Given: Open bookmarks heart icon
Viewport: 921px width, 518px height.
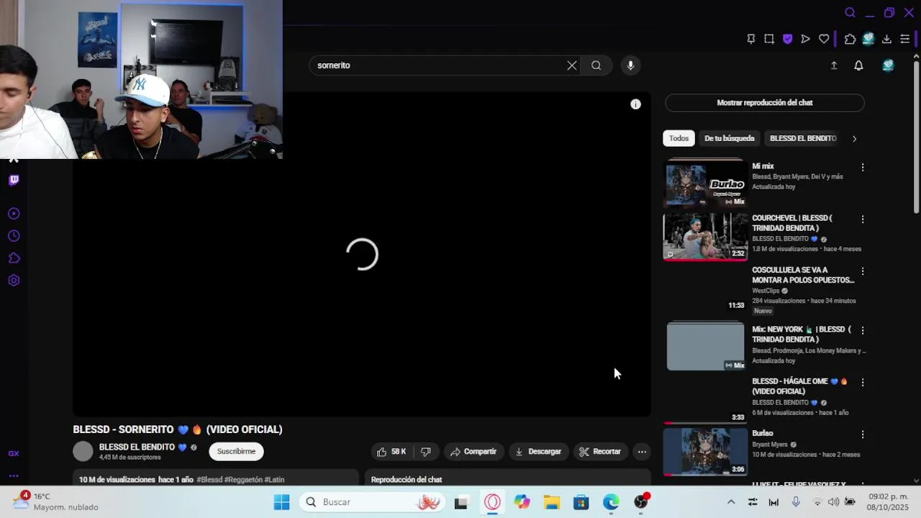Looking at the screenshot, I should coord(824,39).
